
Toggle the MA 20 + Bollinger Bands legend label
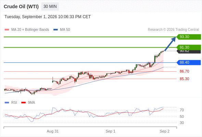[x=30, y=30]
